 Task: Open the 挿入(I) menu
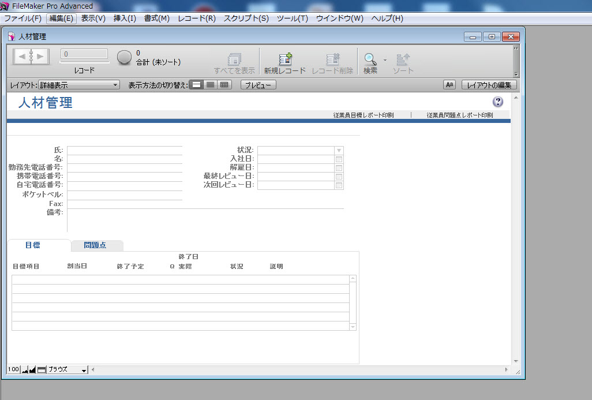coord(125,18)
